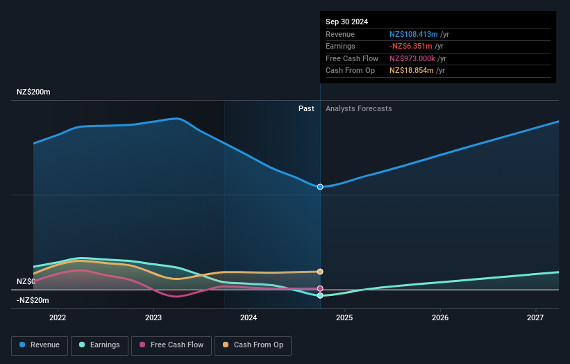This screenshot has height=364, width=570.
Task: Click the -NZ$20m y-axis label
Action: click(33, 300)
